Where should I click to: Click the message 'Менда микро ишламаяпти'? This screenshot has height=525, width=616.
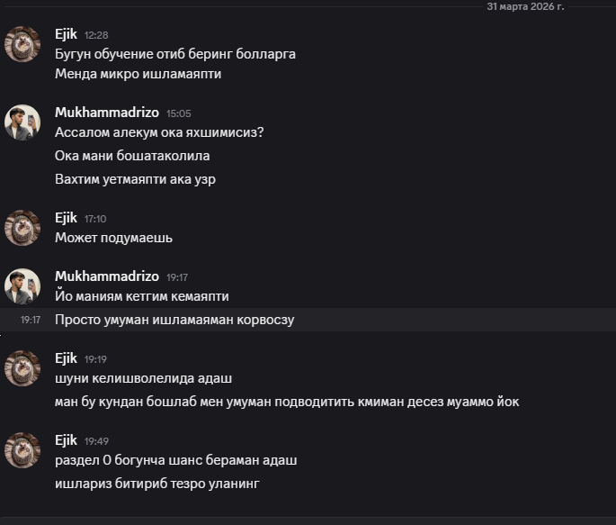(x=138, y=75)
